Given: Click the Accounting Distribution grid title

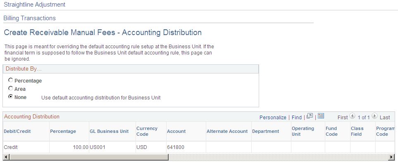Looking at the screenshot, I should coord(32,117).
